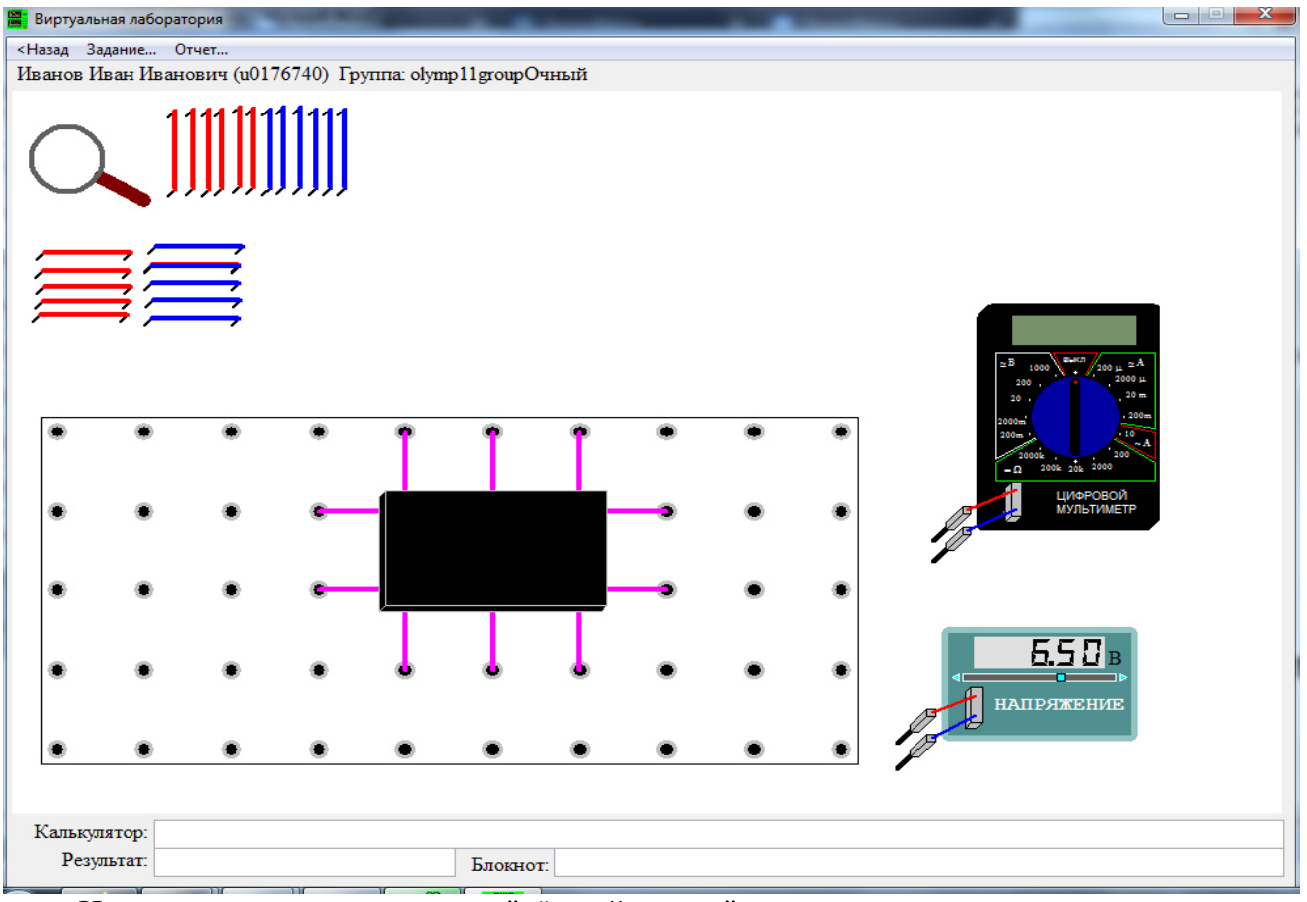Open the Отчет... menu

click(x=202, y=49)
